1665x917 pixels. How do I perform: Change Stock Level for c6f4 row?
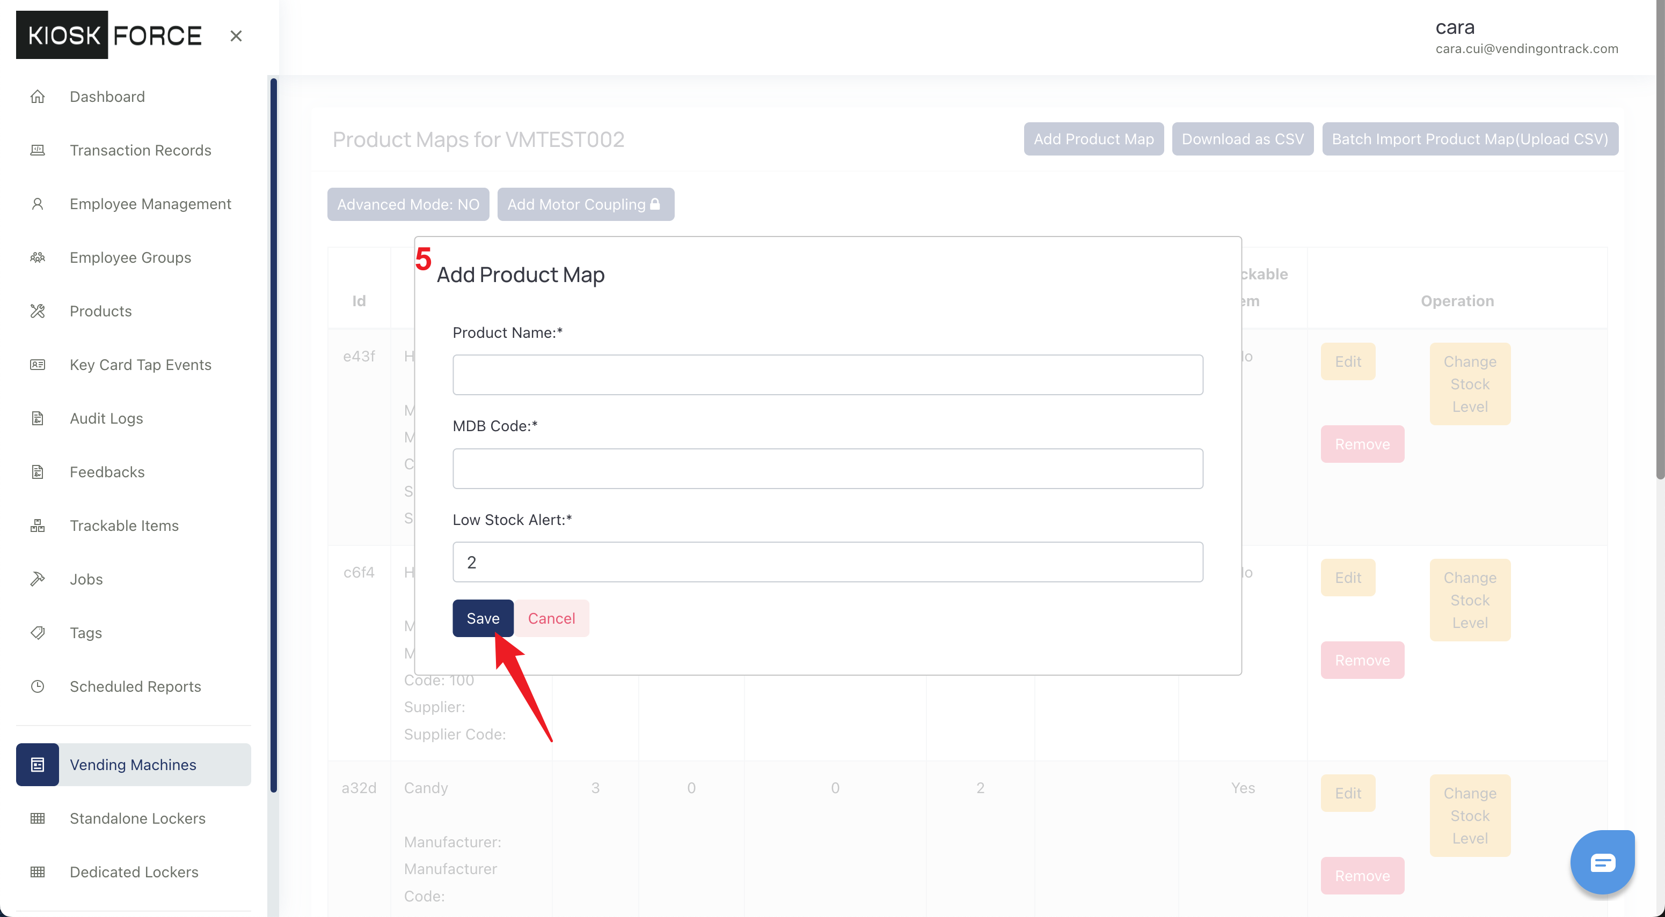point(1470,600)
